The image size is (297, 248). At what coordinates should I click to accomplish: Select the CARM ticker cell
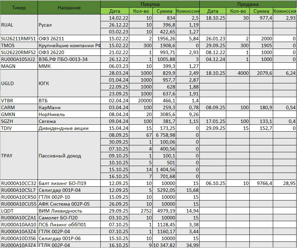(x=19, y=107)
